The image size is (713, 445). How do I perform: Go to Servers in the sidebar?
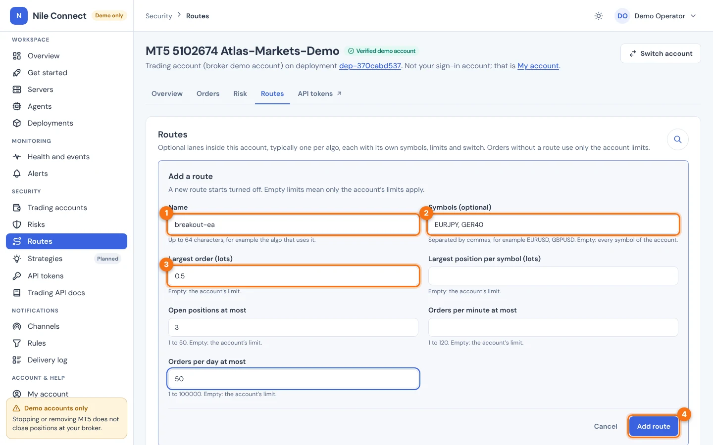point(66,89)
